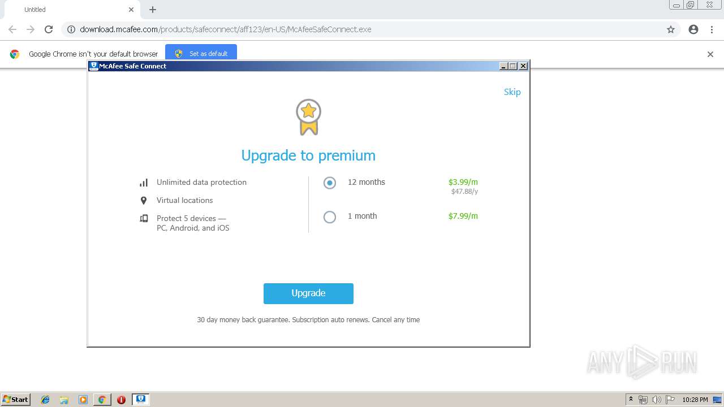Screen dimensions: 724x407
Task: Open the Windows Start menu
Action: (x=16, y=399)
